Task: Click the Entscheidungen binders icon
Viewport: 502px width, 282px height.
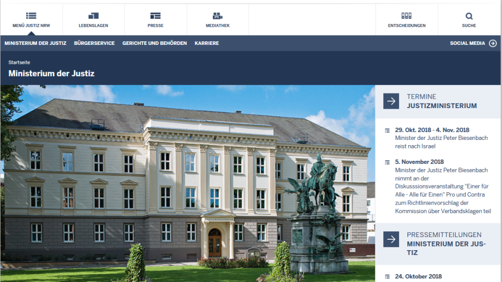Action: coord(407,16)
